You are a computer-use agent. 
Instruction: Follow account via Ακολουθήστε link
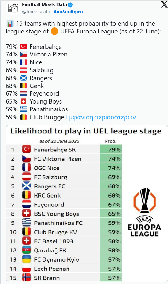[69, 12]
